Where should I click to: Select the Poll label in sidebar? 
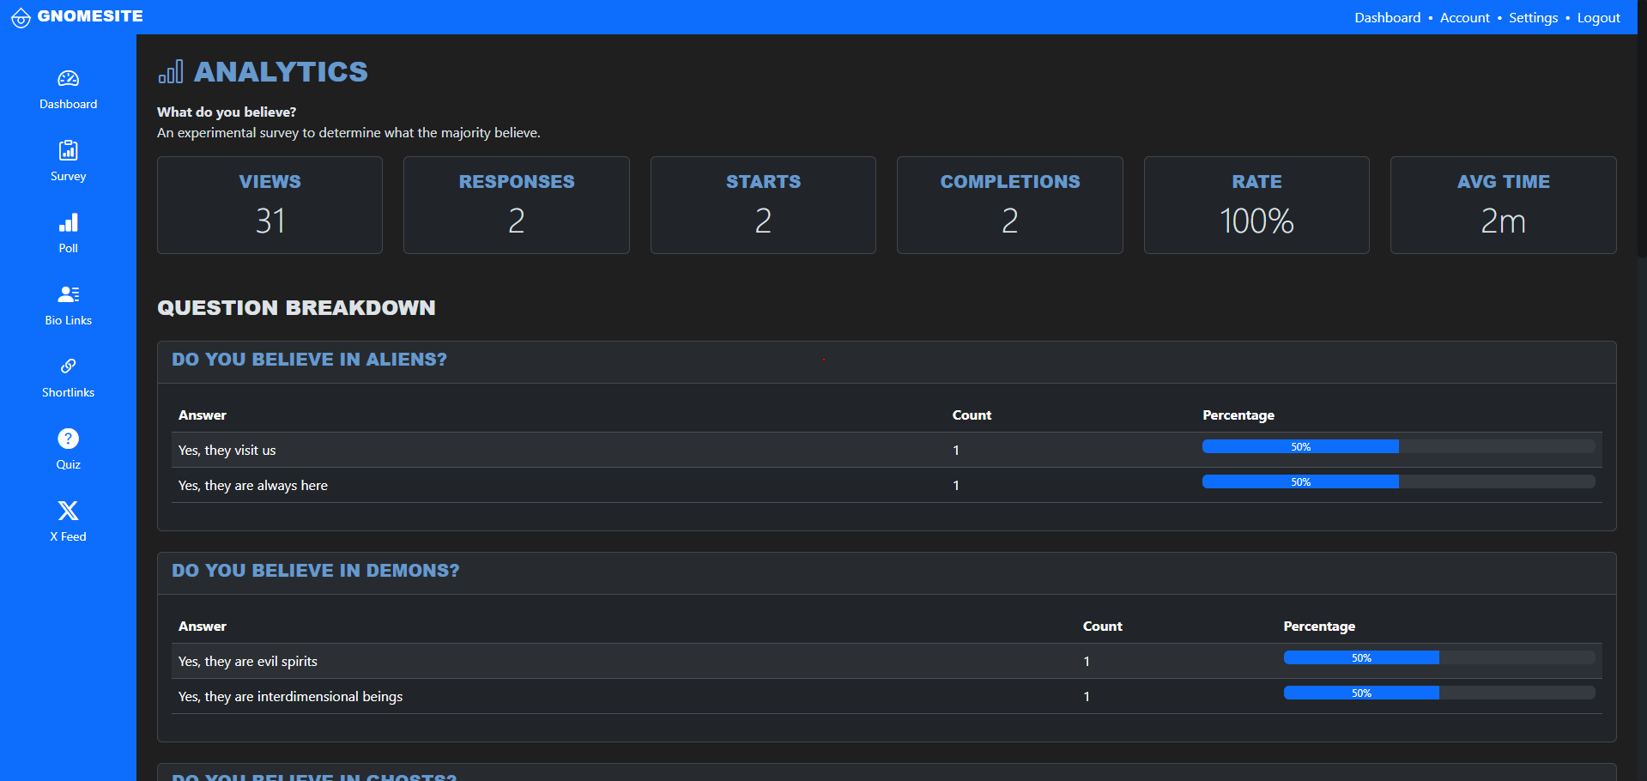point(68,248)
